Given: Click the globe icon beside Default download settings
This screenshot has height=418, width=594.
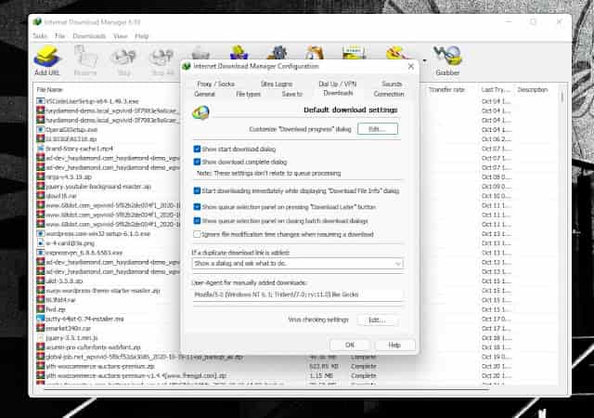Looking at the screenshot, I should 200,112.
